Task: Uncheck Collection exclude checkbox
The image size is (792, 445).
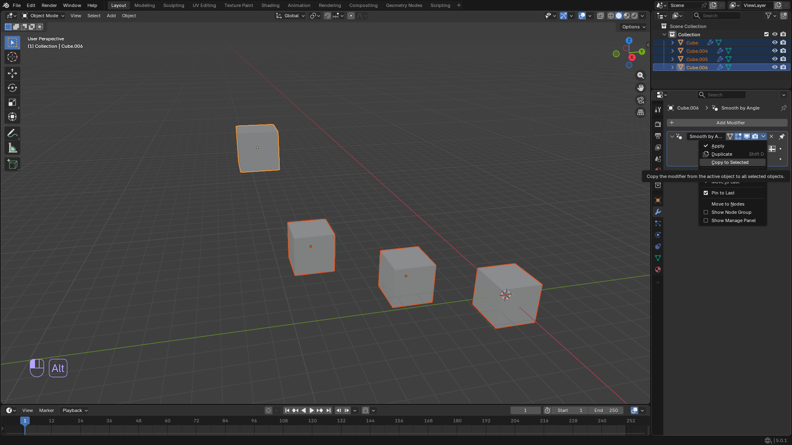Action: [x=766, y=34]
